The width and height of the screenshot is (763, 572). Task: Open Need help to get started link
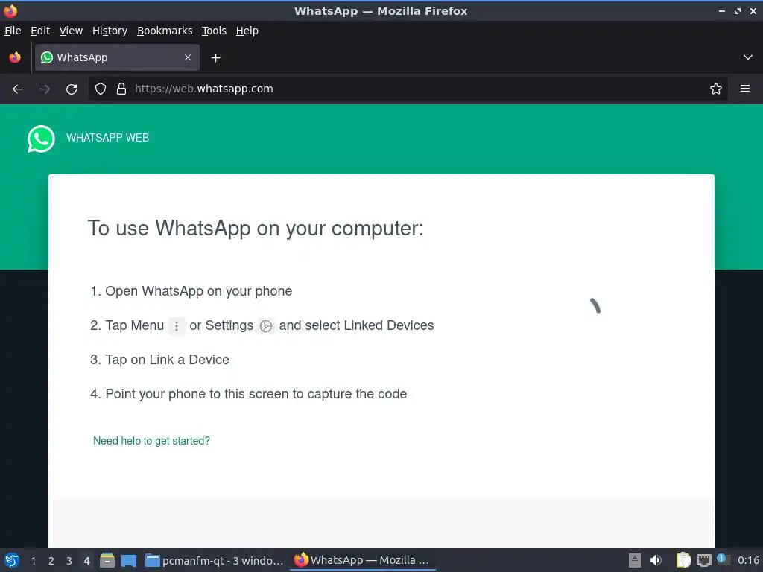click(151, 441)
